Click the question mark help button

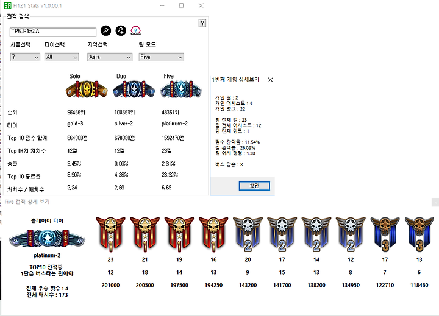coord(202,23)
